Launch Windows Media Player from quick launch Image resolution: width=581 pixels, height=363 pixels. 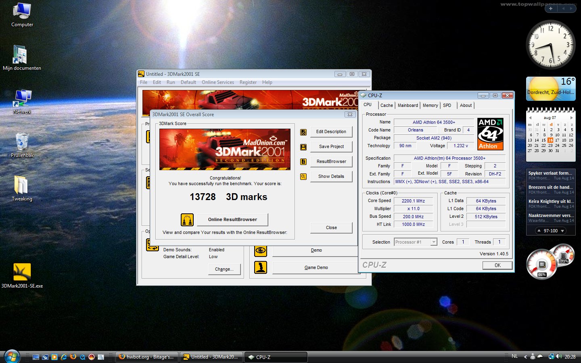(x=54, y=357)
